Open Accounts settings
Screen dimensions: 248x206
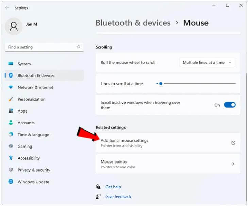click(x=44, y=123)
